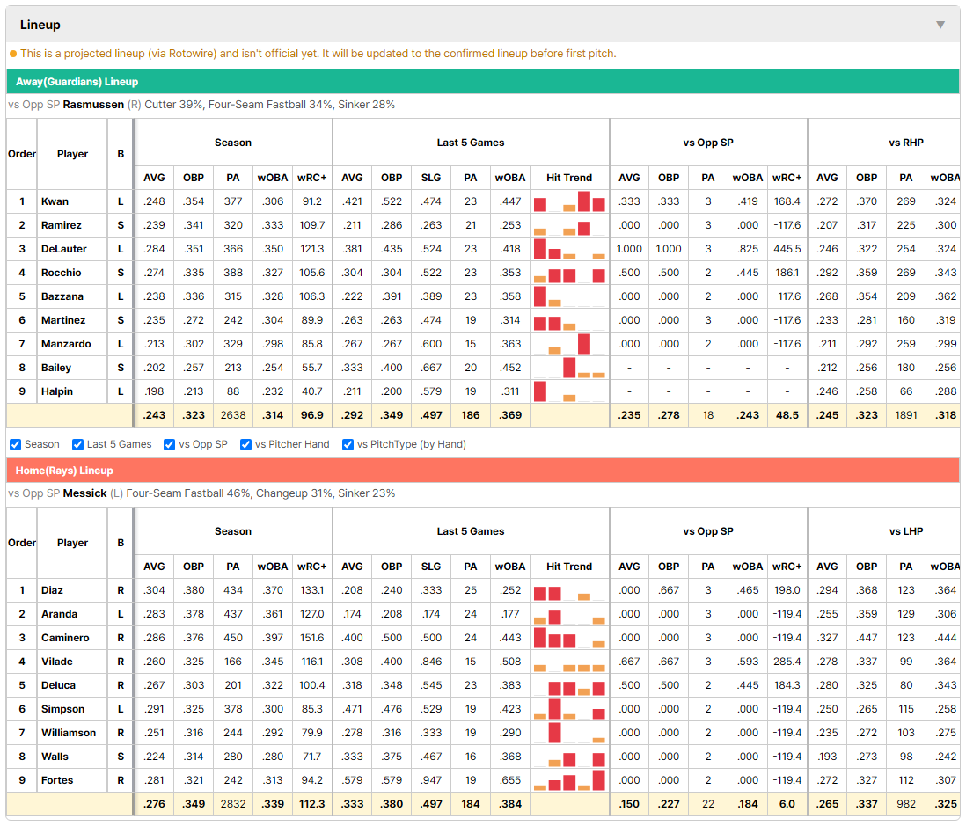The width and height of the screenshot is (966, 826).
Task: Sort Rays table by season AVG header
Action: [154, 567]
